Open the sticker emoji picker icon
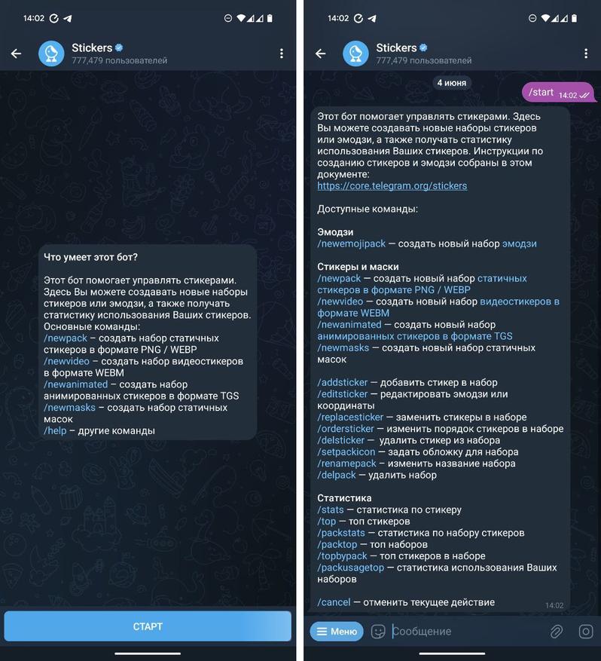Screen dimensions: 601x661 point(378,631)
